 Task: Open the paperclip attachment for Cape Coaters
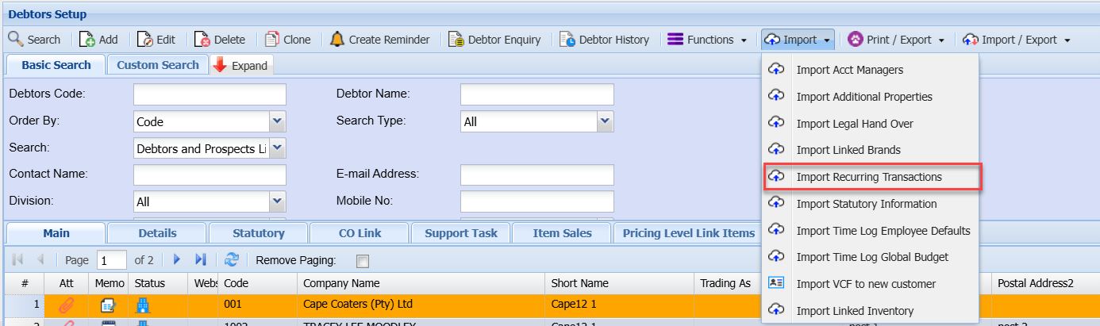point(66,305)
